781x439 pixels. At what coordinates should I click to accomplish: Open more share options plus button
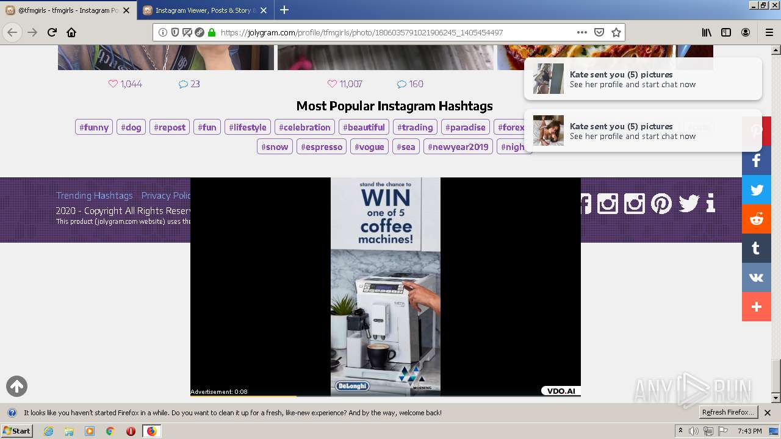(x=757, y=307)
